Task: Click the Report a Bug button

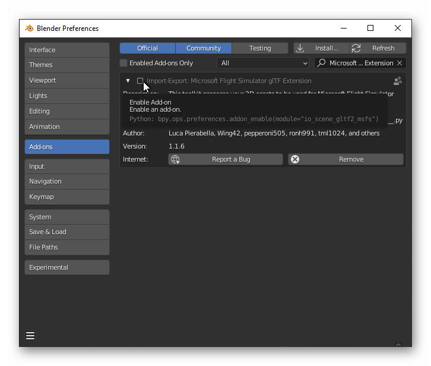Action: coord(226,159)
